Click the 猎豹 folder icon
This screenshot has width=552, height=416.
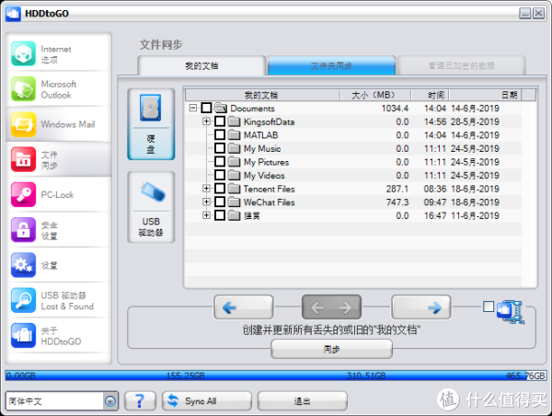tap(234, 215)
